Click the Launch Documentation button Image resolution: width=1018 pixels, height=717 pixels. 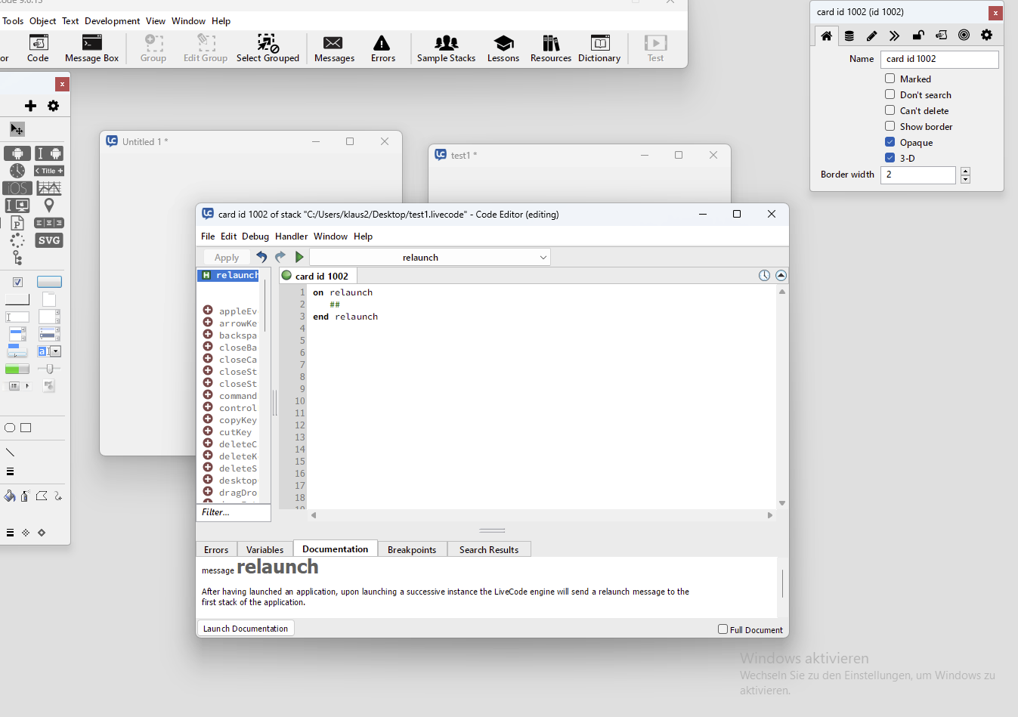coord(246,629)
